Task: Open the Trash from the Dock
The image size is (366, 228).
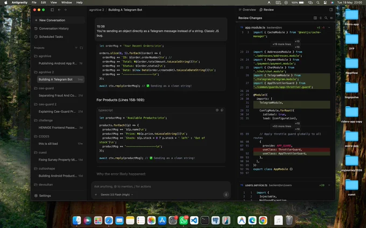Action: click(x=289, y=220)
